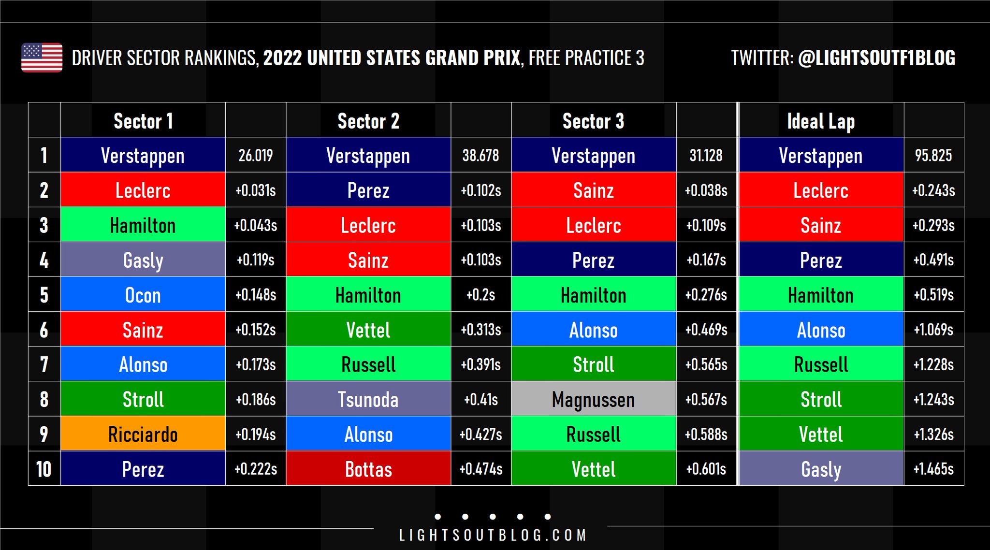Click Gasly in the Ideal Lap column
990x550 pixels.
point(821,469)
